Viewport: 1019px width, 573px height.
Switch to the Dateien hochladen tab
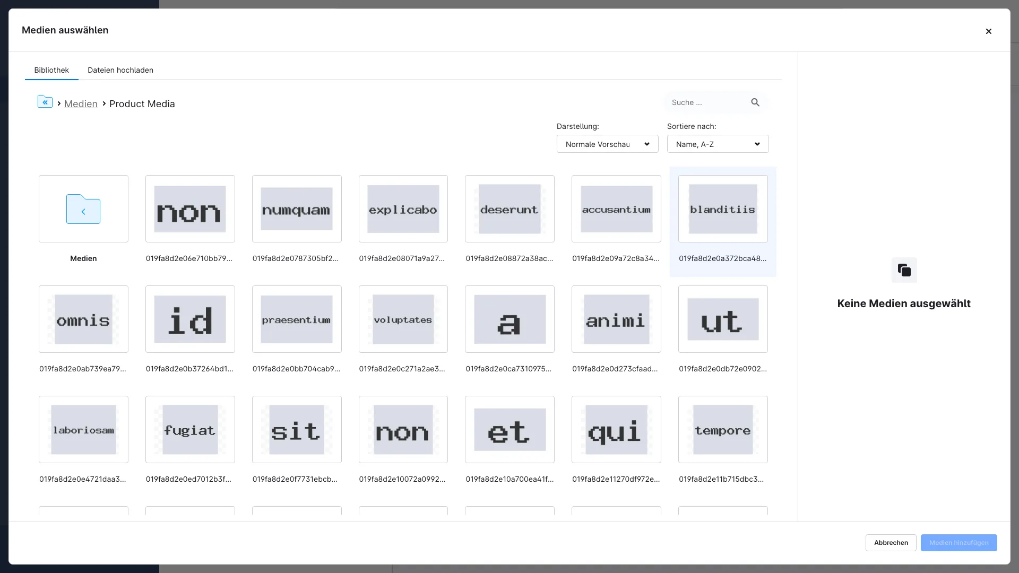point(120,70)
